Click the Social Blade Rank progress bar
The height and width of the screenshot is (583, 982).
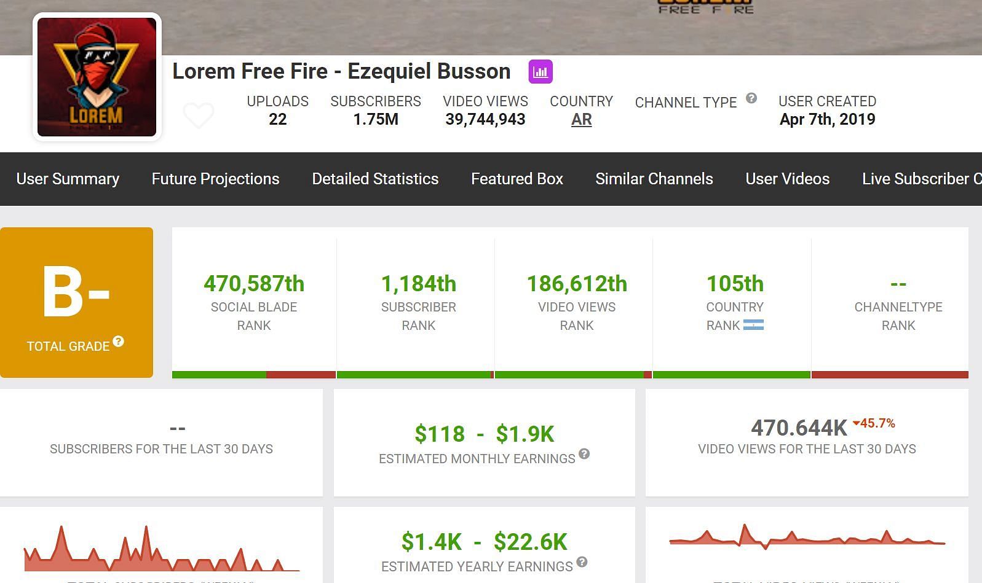point(254,375)
